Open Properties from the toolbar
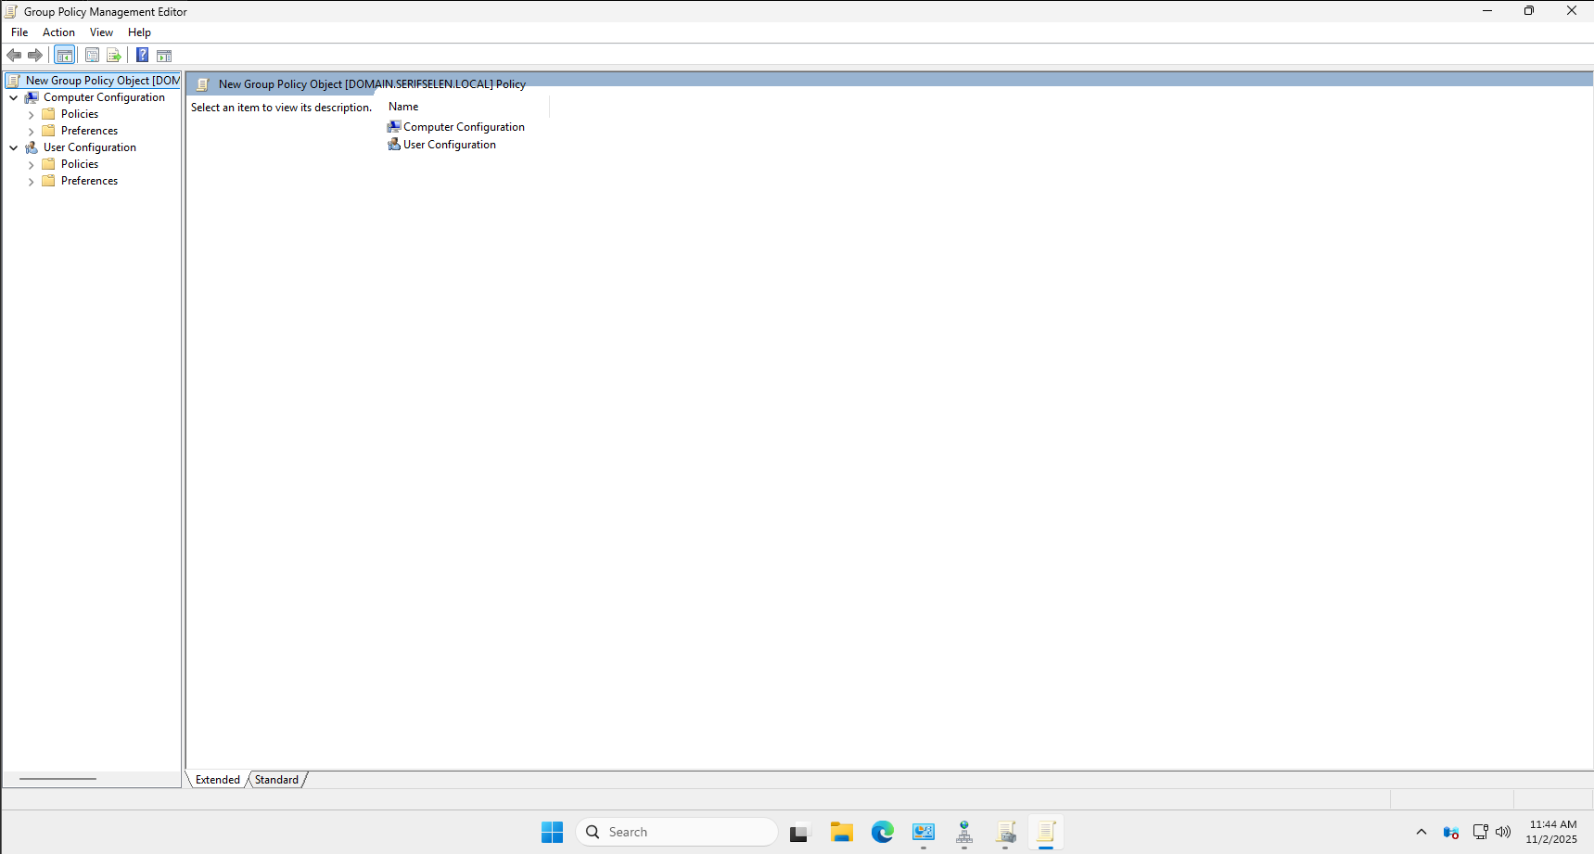Image resolution: width=1594 pixels, height=854 pixels. pyautogui.click(x=92, y=56)
